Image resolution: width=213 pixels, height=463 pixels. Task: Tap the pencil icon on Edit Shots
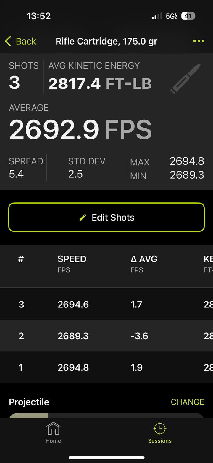click(83, 218)
